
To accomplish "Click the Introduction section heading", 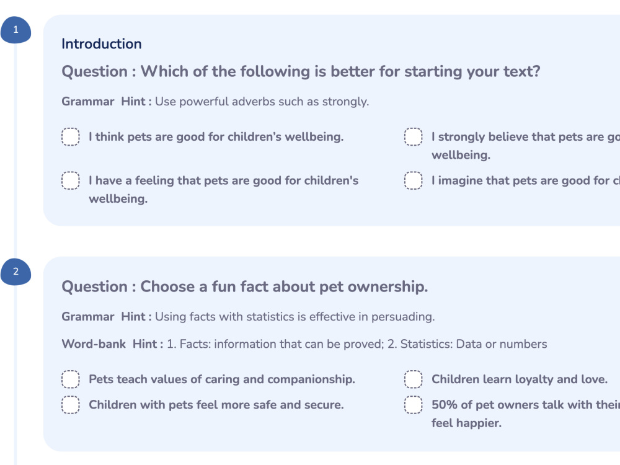I will pos(102,44).
